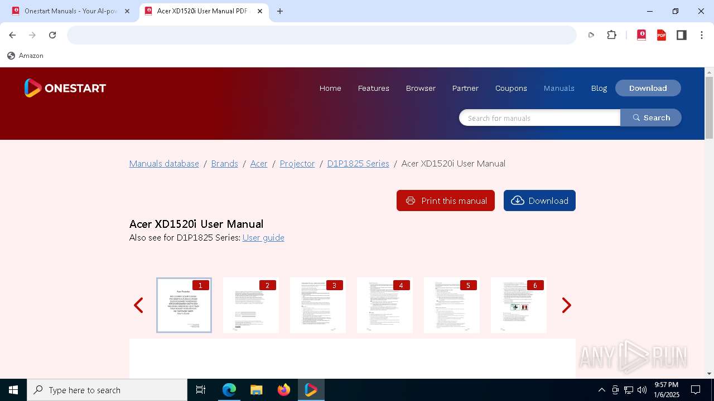The height and width of the screenshot is (401, 714).
Task: Click the header Download button
Action: pos(648,88)
